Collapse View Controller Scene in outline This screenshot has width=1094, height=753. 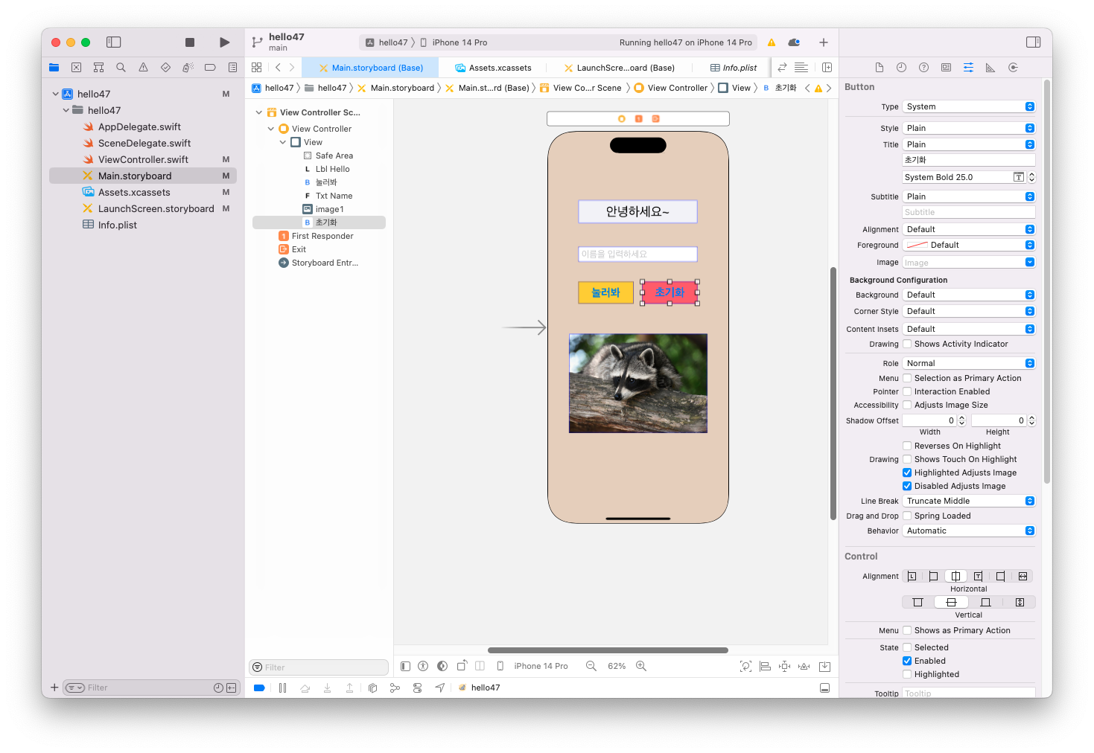click(259, 112)
